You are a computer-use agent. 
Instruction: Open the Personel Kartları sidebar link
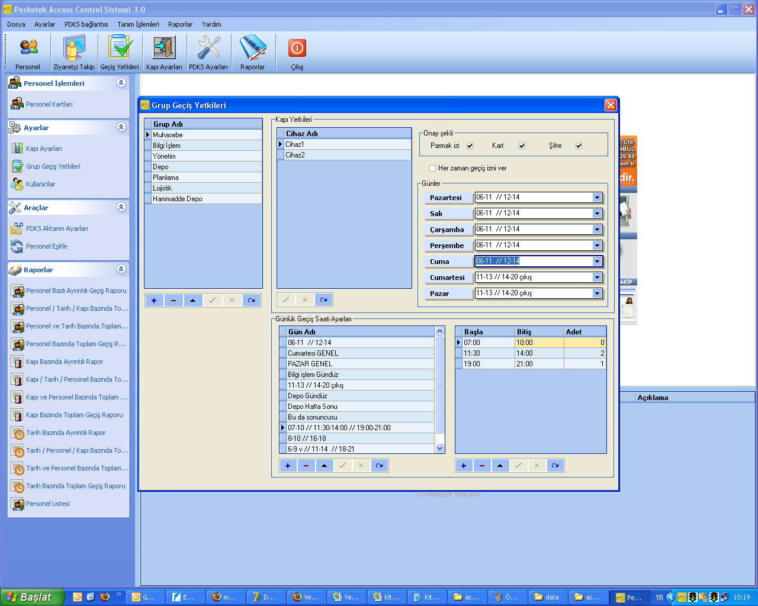coord(49,104)
